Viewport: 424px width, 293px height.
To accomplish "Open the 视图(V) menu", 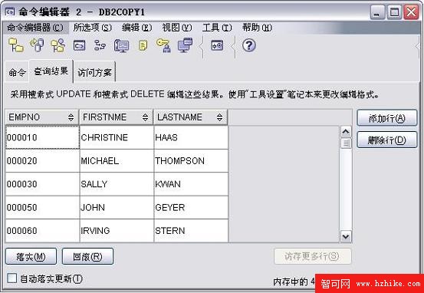I will click(177, 28).
